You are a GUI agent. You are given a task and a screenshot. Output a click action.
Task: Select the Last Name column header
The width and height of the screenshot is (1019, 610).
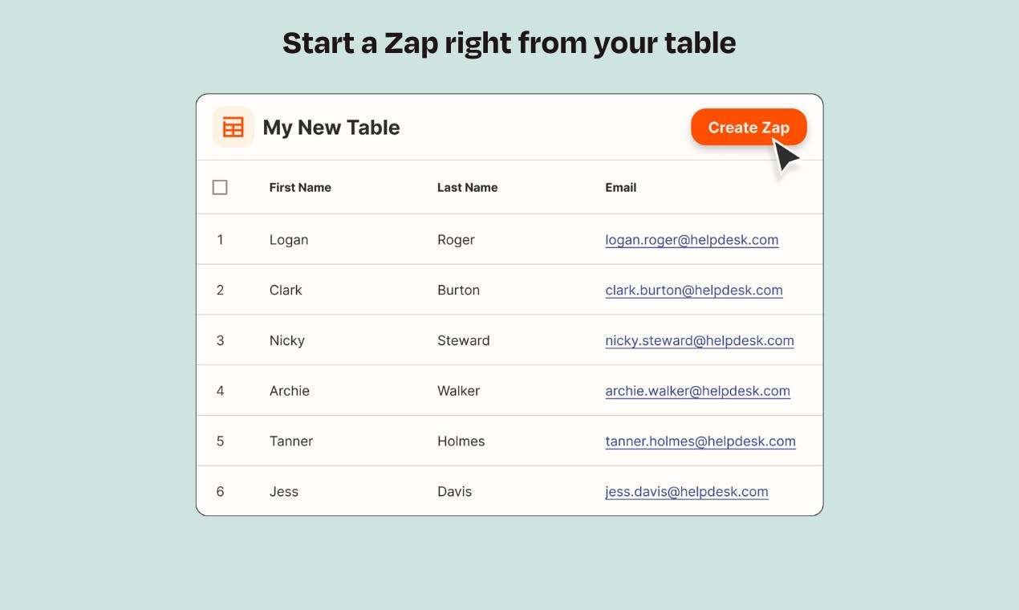tap(467, 187)
